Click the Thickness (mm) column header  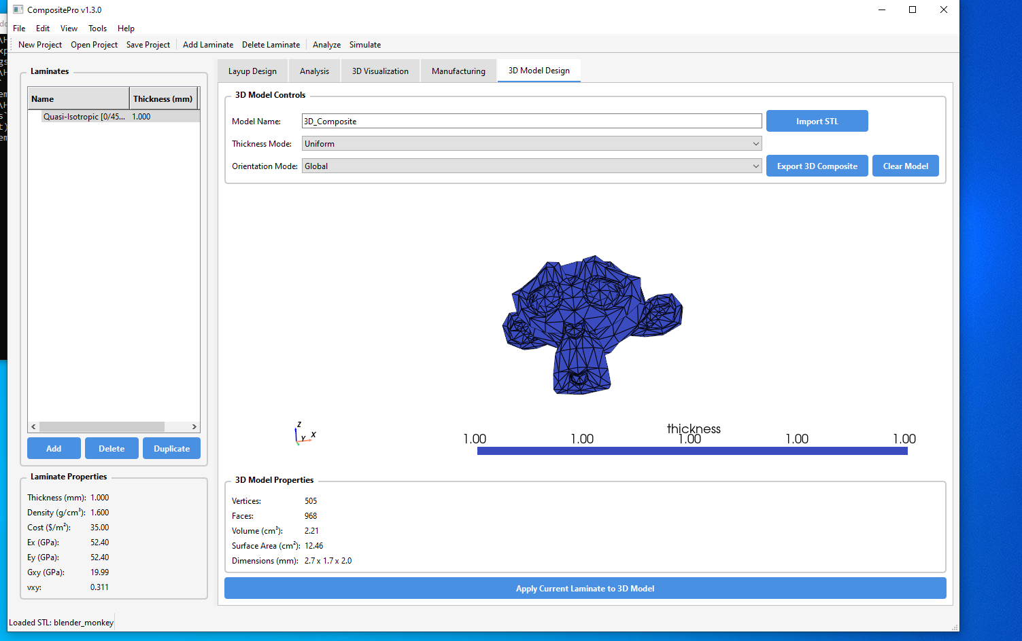tap(163, 98)
